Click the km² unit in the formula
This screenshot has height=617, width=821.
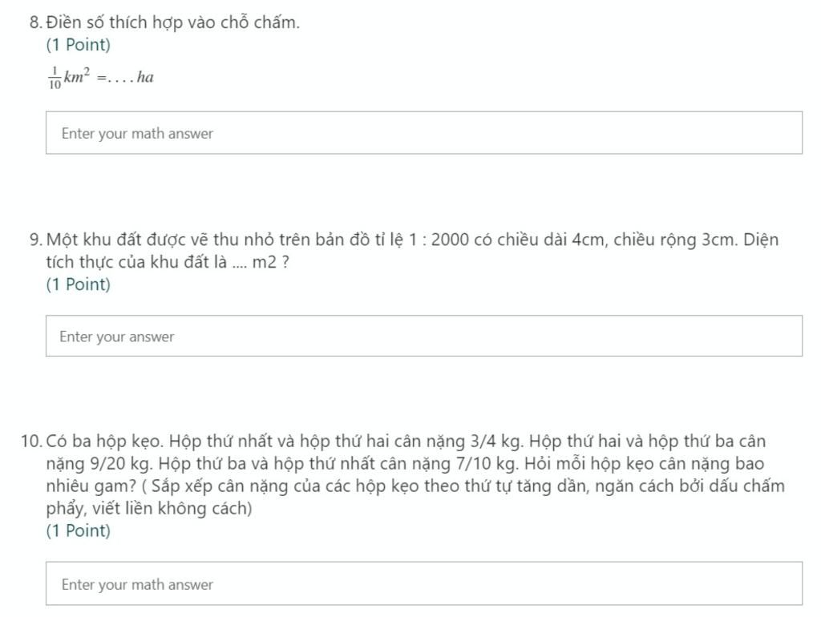(x=76, y=76)
